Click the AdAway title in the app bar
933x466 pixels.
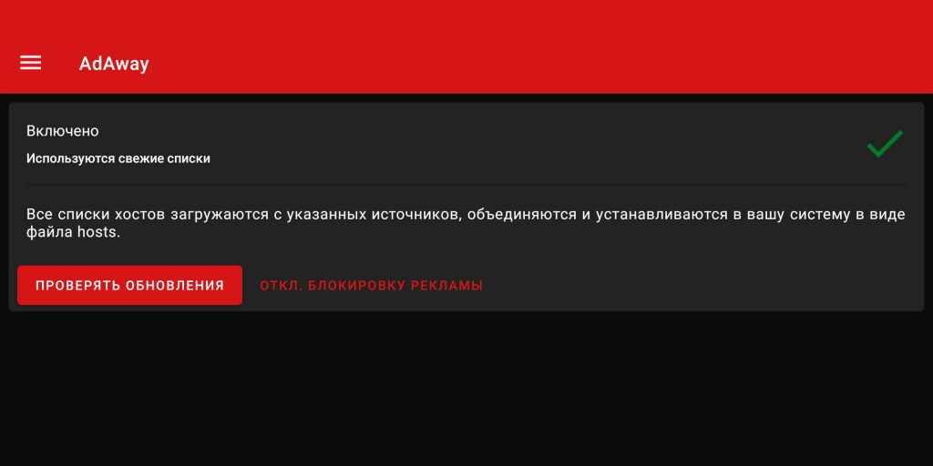[x=114, y=64]
